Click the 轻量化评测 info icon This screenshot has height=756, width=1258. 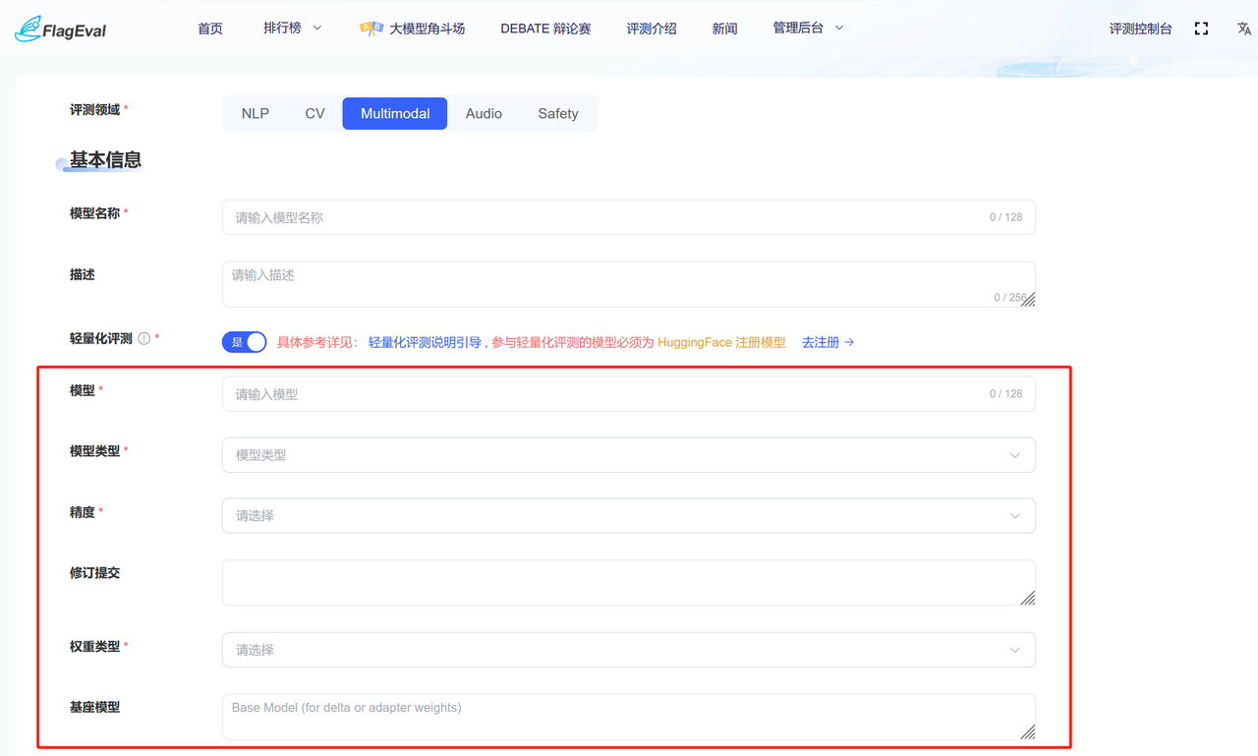pos(144,338)
